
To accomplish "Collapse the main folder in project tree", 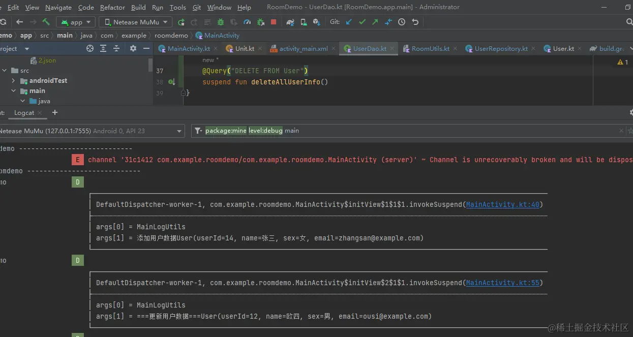I will tap(14, 91).
